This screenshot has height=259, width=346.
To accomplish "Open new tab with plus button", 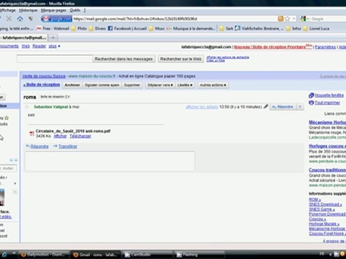I will coord(53,38).
